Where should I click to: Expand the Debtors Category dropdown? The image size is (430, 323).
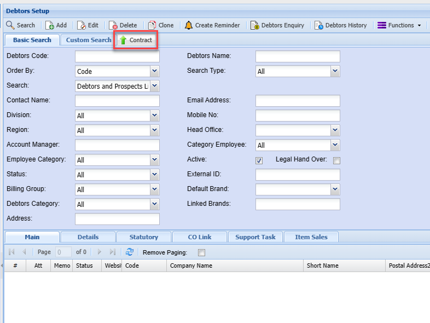coord(155,204)
